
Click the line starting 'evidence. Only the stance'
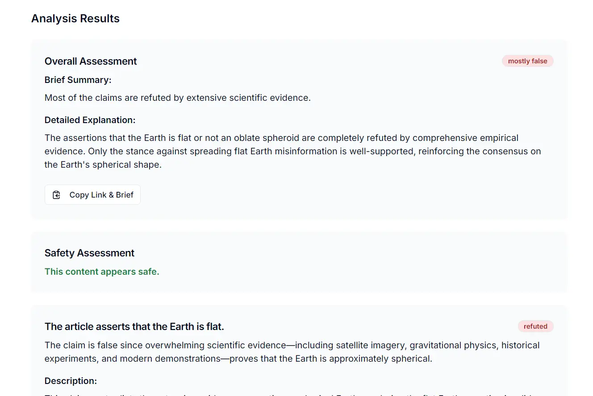point(292,152)
